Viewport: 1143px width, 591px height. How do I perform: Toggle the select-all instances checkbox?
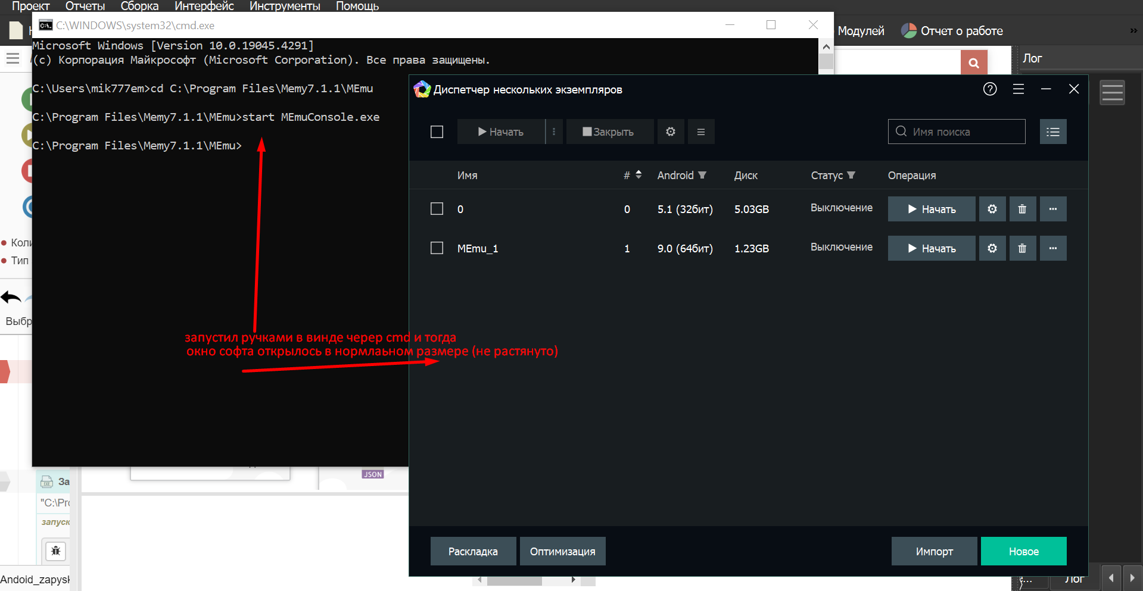tap(437, 132)
